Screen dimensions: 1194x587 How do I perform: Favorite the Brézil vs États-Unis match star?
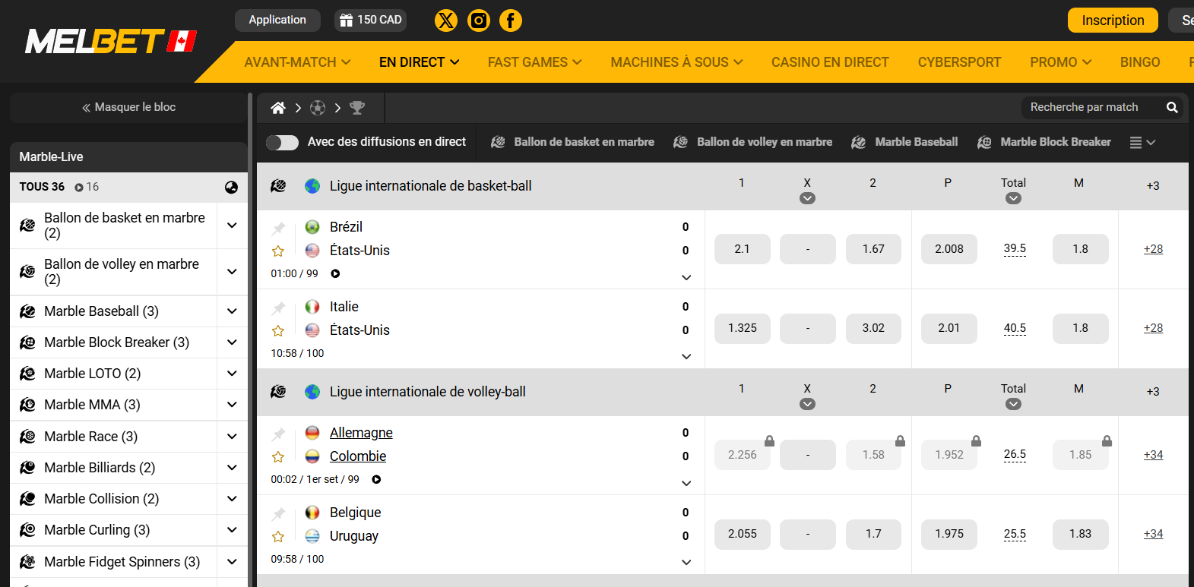click(278, 251)
